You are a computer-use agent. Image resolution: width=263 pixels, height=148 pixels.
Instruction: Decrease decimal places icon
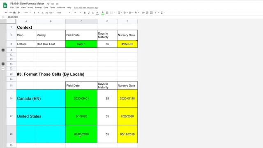(x=42, y=13)
